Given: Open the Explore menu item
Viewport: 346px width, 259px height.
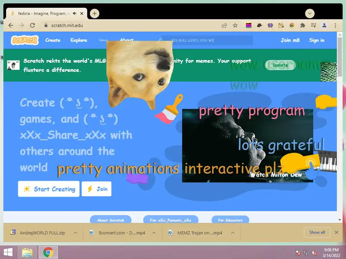Looking at the screenshot, I should coord(79,40).
